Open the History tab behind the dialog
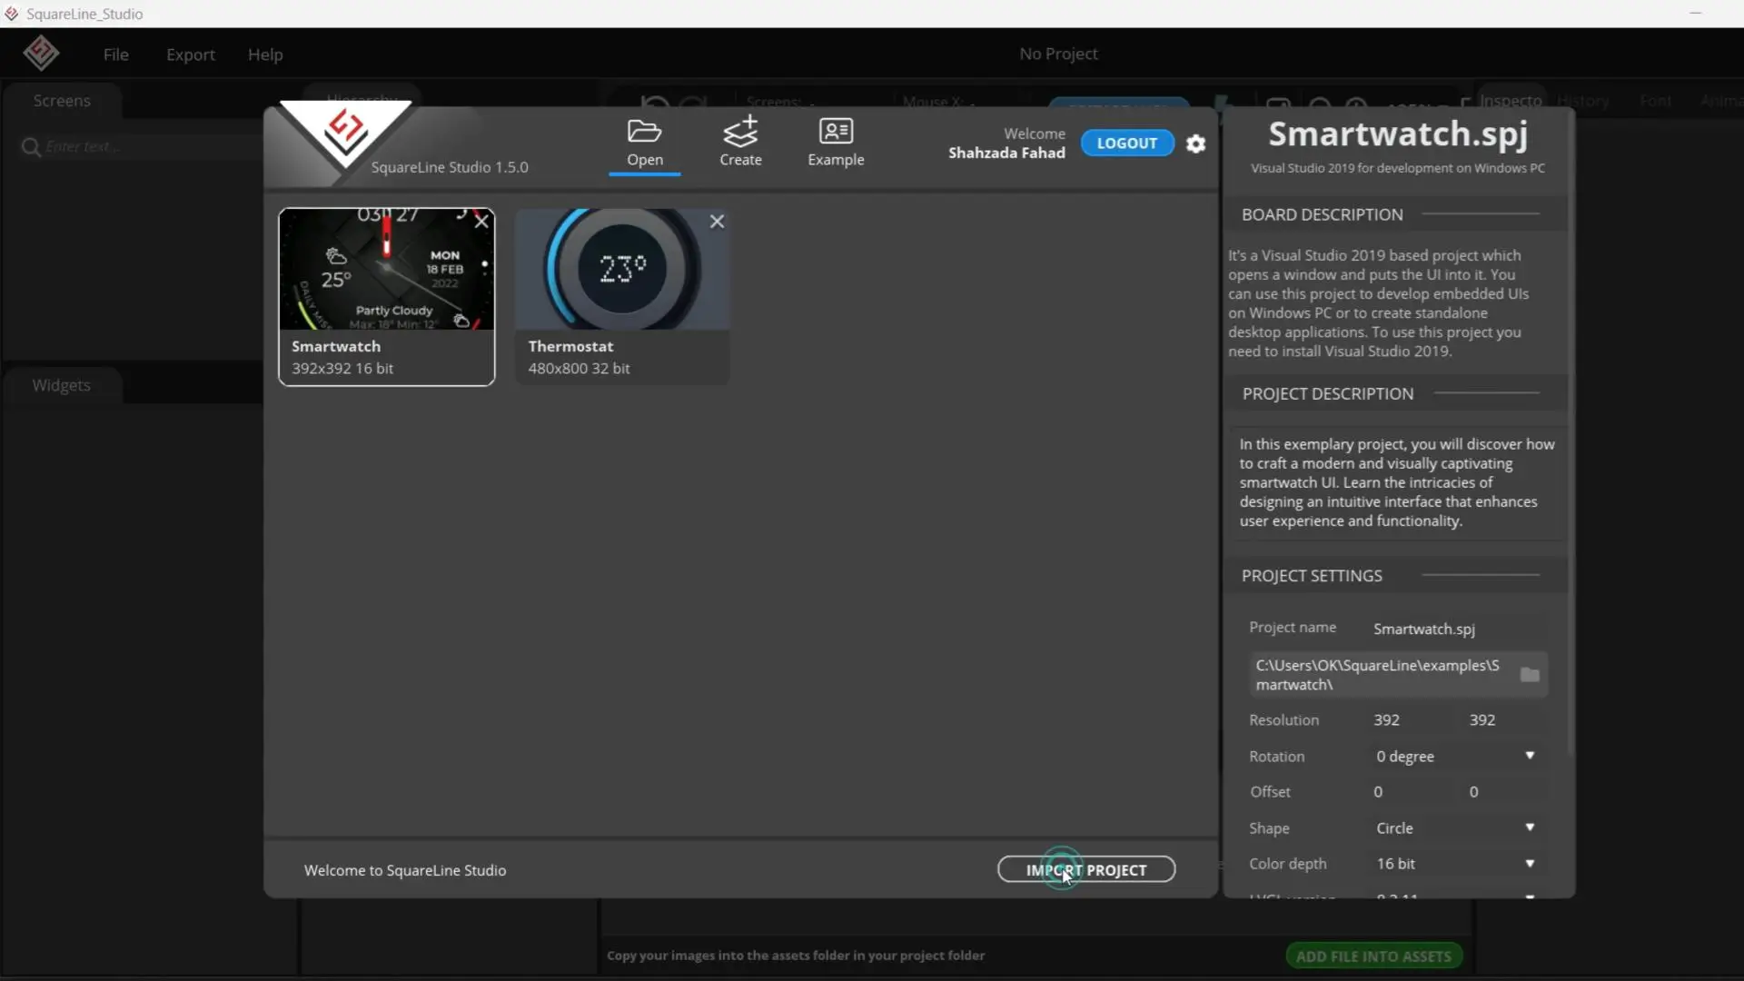 coord(1583,100)
